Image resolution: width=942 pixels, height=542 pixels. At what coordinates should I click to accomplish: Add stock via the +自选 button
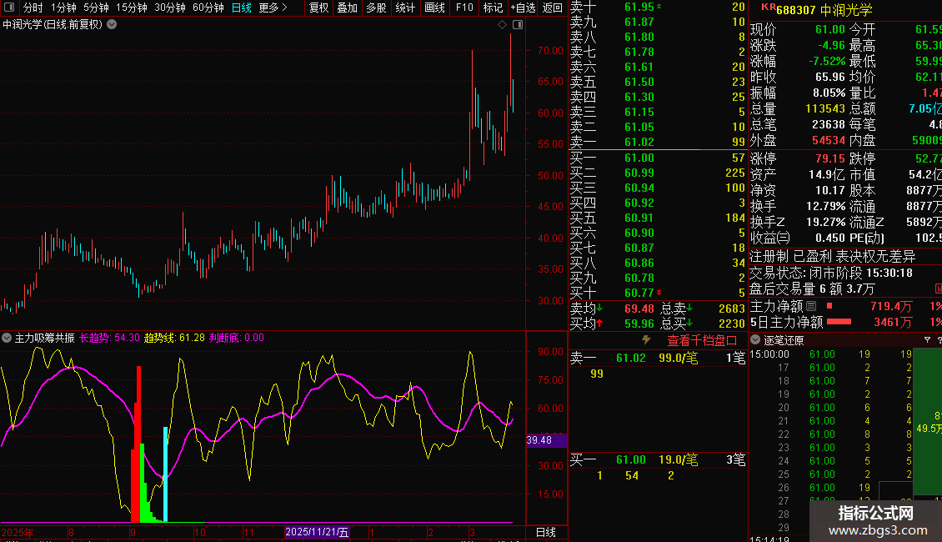(x=523, y=8)
